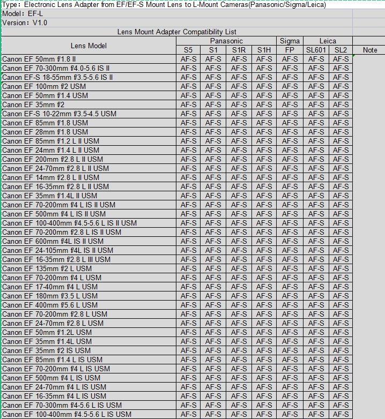Select 'Canon EF 70-200mm f/4 L IS II USM' cell
This screenshot has height=419, width=385.
click(89, 205)
